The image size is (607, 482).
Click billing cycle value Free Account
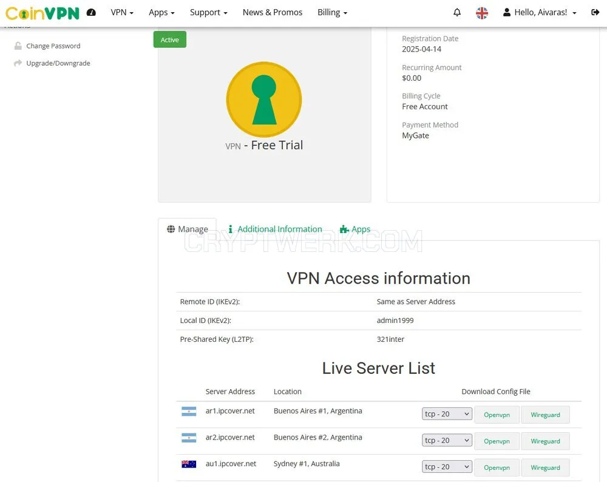click(425, 106)
